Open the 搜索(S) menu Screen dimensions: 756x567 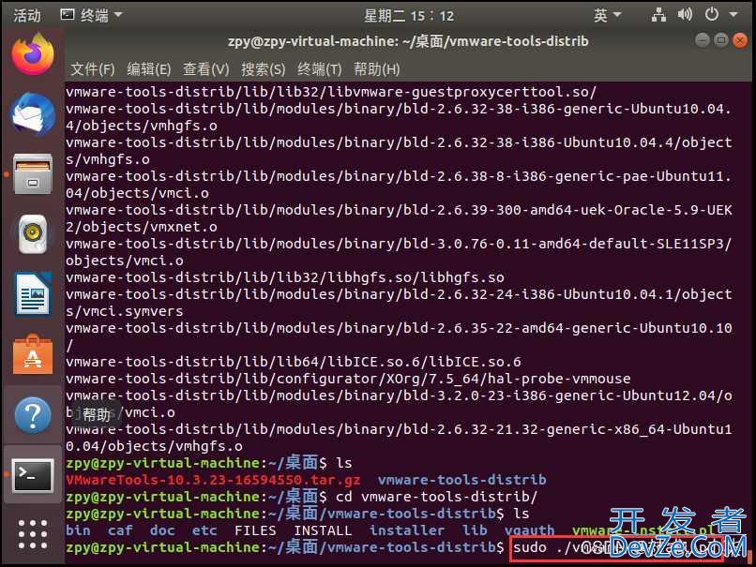(264, 69)
